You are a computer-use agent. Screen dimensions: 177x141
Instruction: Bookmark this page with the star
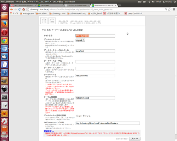pos(169,10)
